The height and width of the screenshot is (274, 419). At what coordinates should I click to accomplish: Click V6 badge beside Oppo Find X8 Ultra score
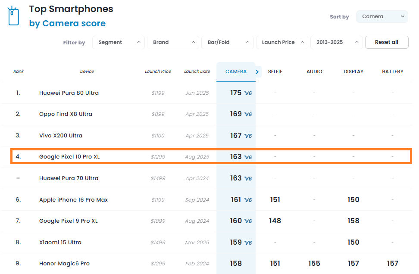pos(248,114)
